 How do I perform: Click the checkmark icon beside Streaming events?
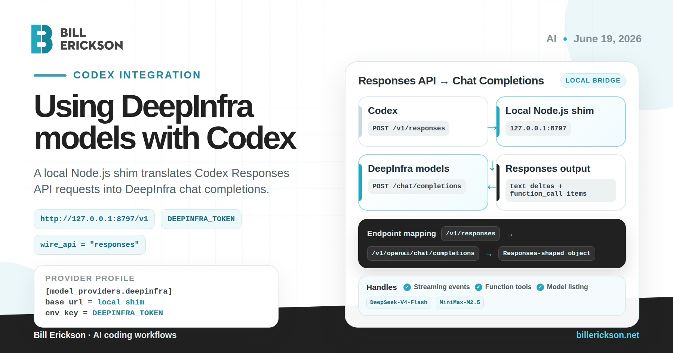pos(407,287)
